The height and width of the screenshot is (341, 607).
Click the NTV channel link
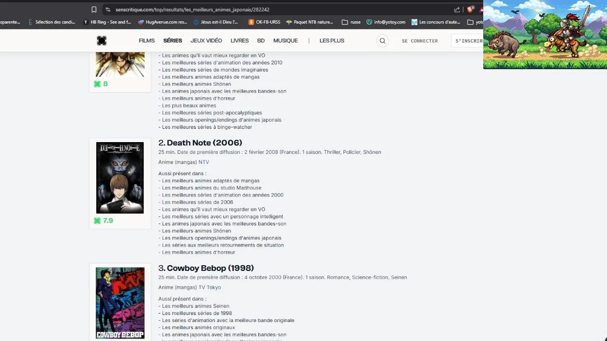203,162
